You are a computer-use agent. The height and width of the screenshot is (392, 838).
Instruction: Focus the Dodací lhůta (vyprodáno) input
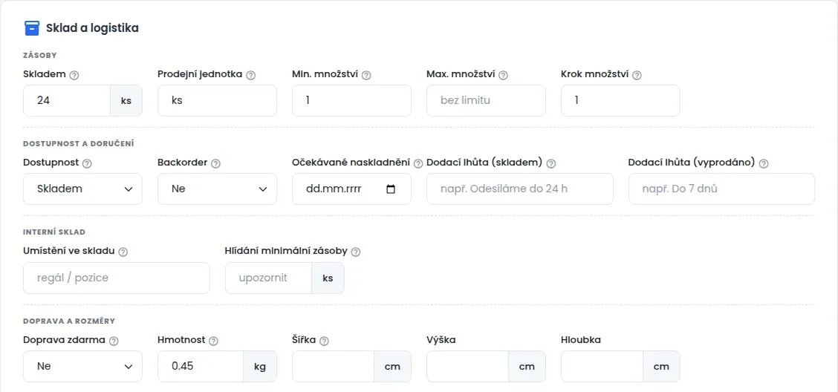[x=721, y=189]
